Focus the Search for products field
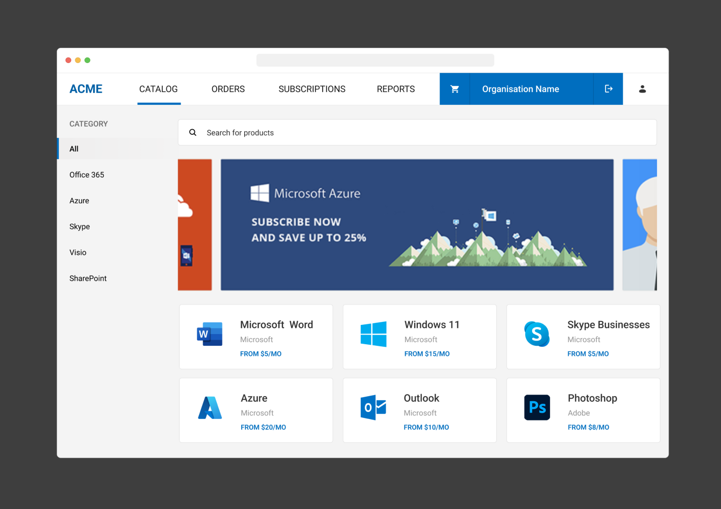Screen dimensions: 721x509 [x=417, y=133]
